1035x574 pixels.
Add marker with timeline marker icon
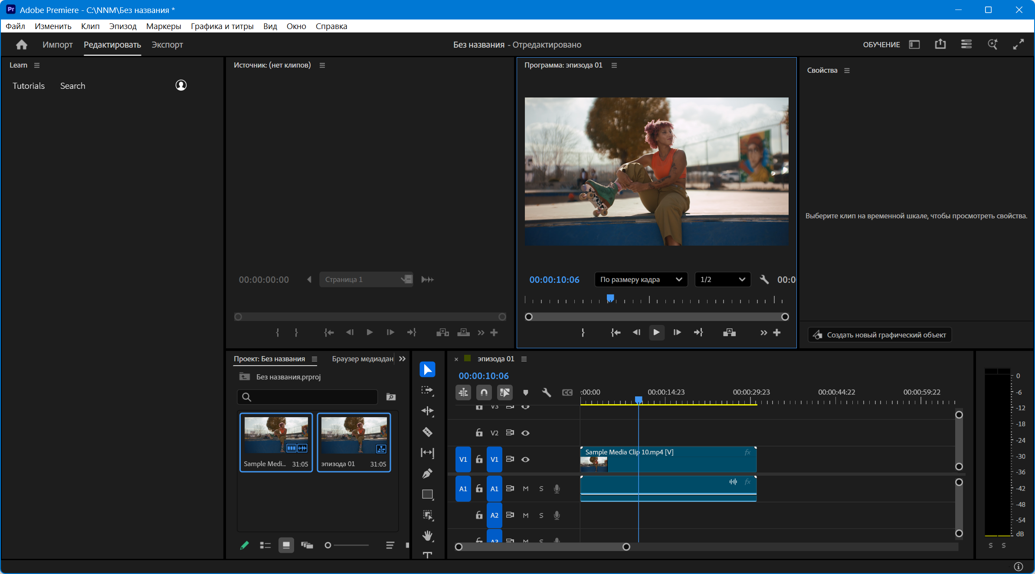(525, 392)
